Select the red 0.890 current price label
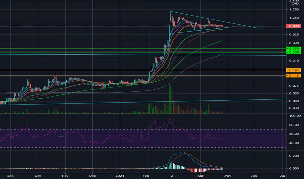The width and height of the screenshot is (304, 179). point(294,26)
